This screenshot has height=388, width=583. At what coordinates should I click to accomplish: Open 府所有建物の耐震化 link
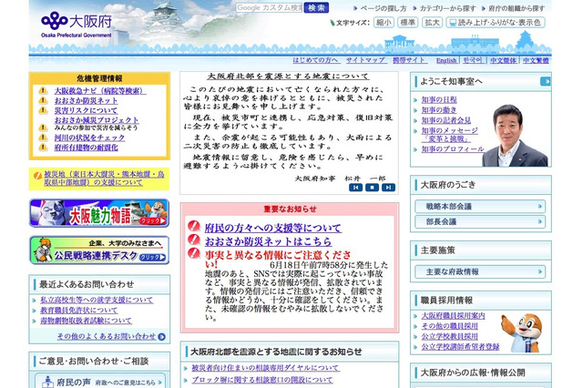pos(86,148)
